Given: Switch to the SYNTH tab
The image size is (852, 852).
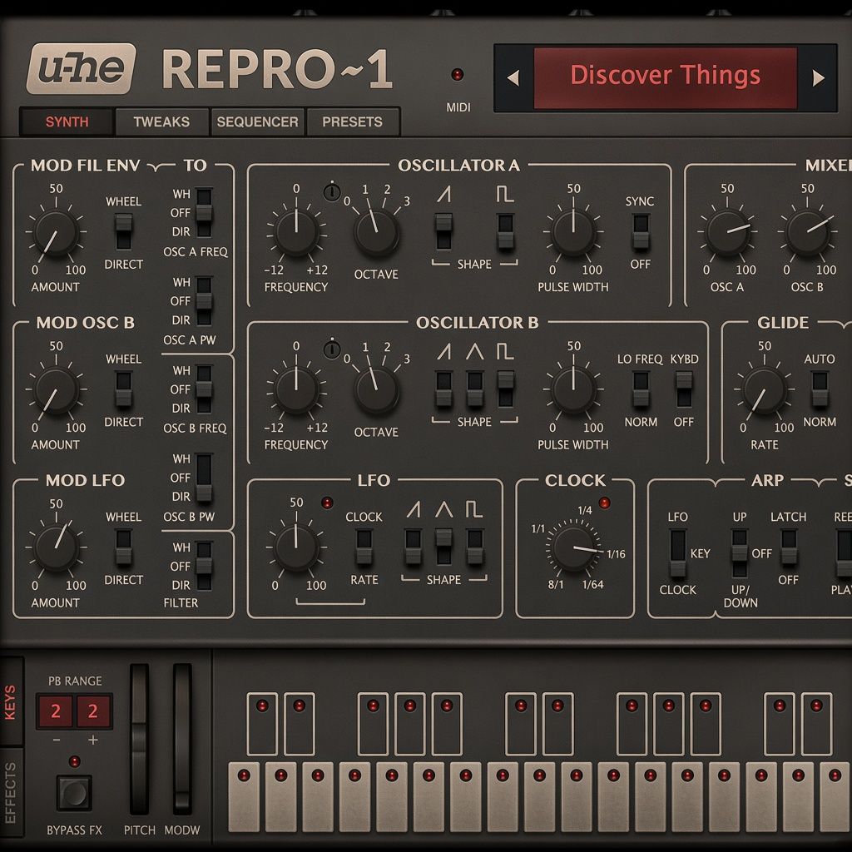Looking at the screenshot, I should 67,121.
